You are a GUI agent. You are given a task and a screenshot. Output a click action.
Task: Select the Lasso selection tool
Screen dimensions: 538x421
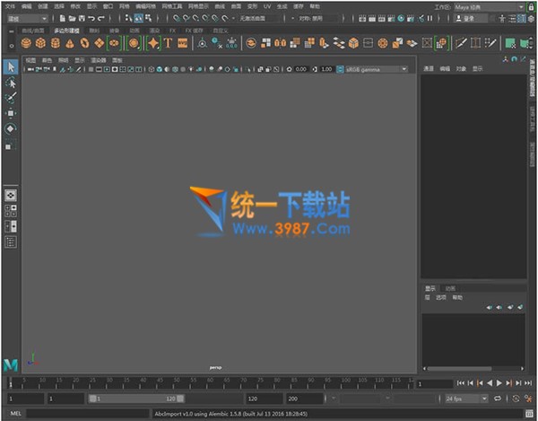tap(11, 83)
